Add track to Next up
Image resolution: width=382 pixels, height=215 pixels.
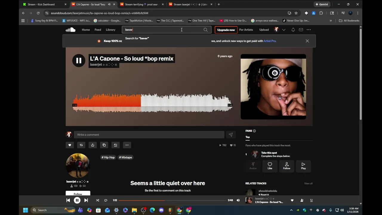115,145
